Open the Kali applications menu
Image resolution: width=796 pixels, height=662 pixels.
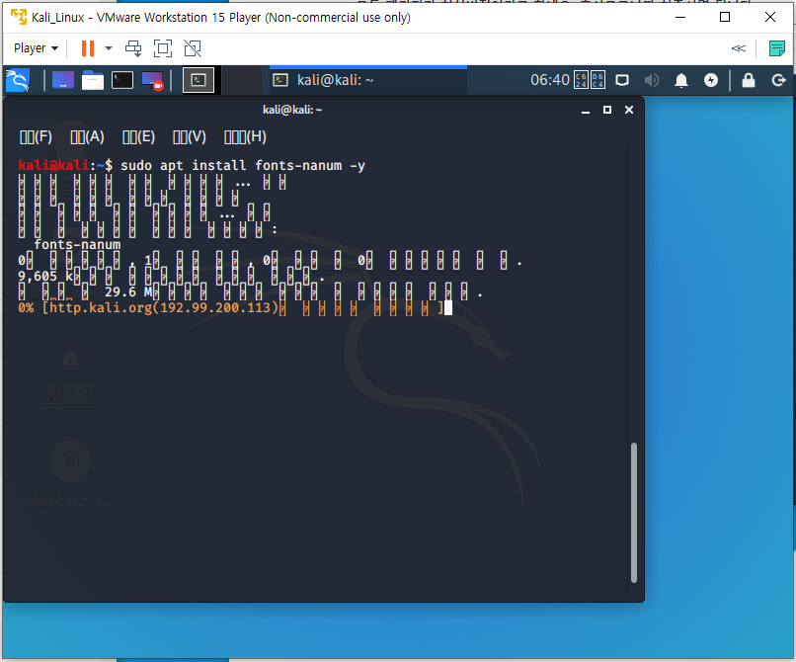18,80
